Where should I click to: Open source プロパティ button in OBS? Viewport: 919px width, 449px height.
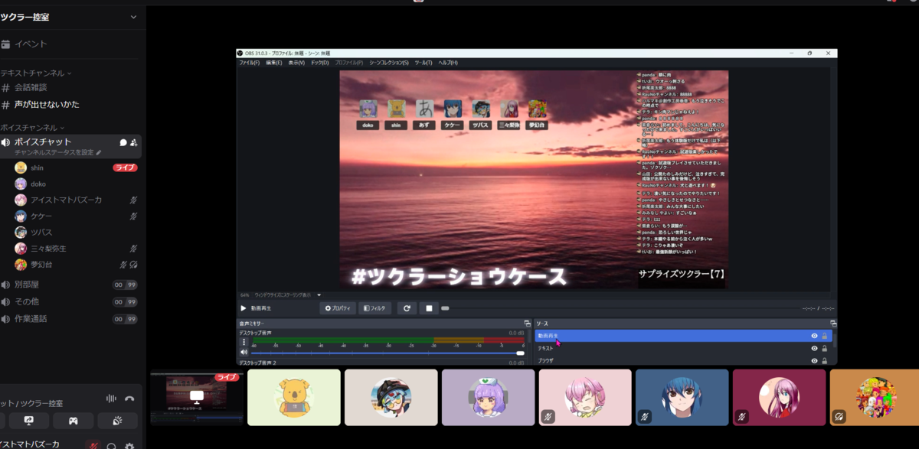pyautogui.click(x=338, y=308)
